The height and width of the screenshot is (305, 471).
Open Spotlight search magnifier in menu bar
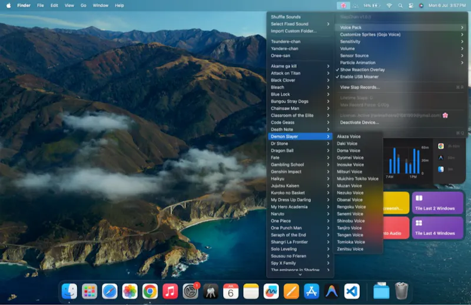(x=400, y=5)
